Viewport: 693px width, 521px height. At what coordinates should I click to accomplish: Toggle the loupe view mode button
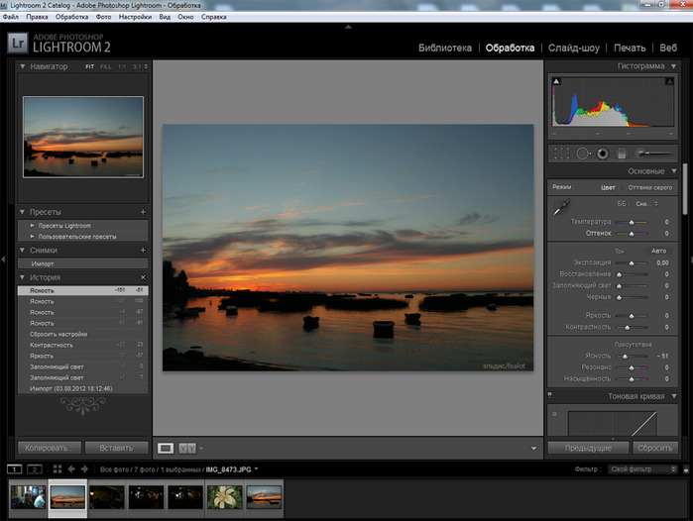point(166,448)
